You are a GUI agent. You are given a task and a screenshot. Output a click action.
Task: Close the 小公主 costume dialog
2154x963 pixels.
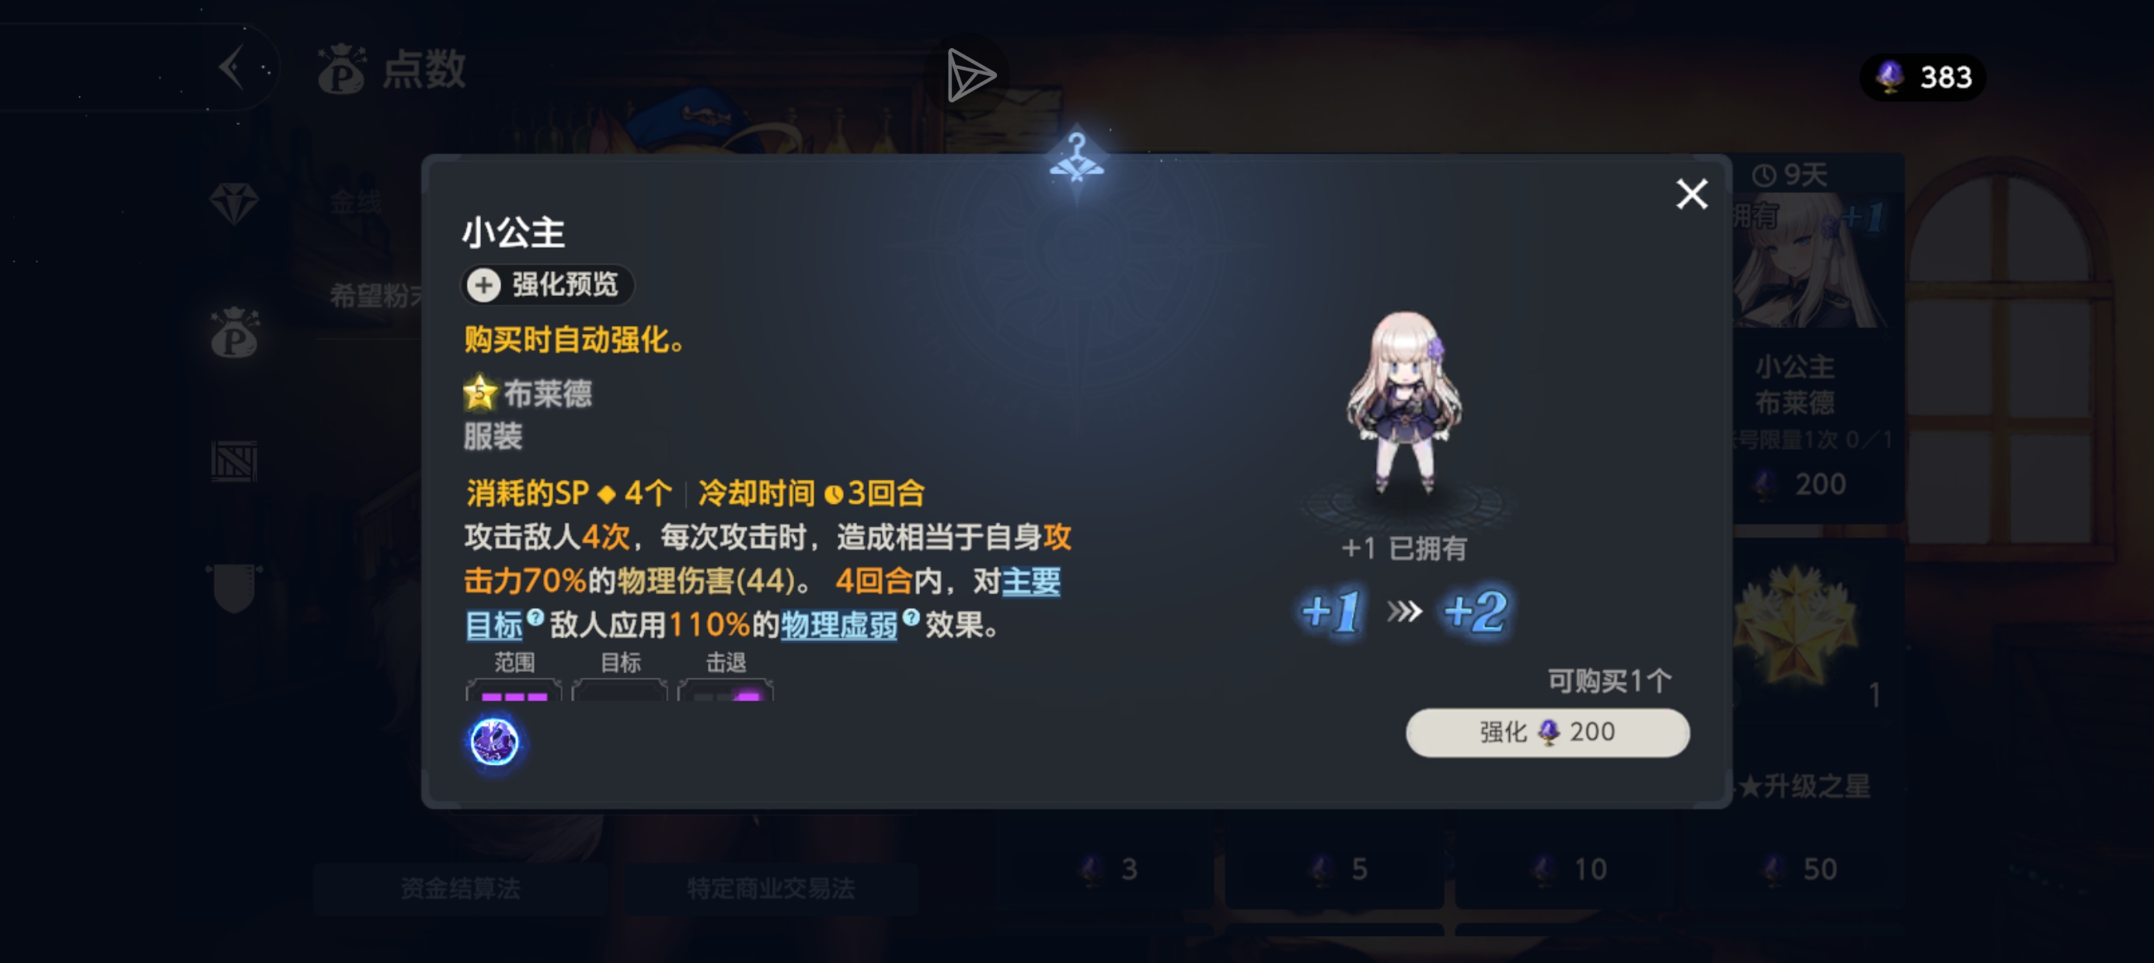tap(1692, 194)
